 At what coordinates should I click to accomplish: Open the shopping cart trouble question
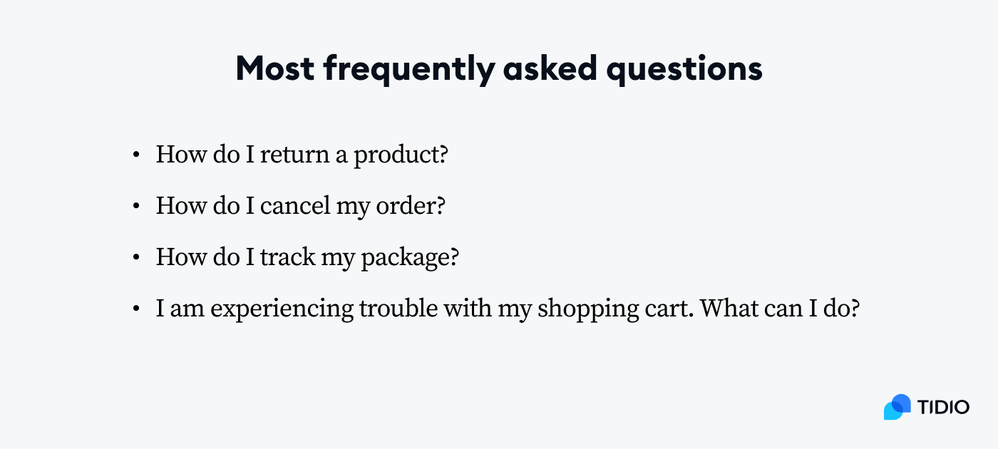click(508, 309)
